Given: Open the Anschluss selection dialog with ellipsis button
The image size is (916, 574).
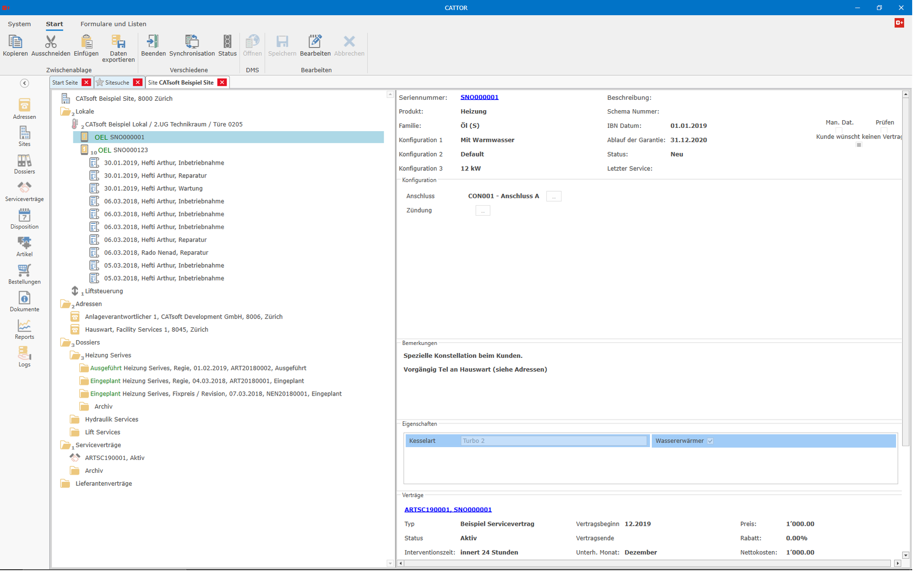Looking at the screenshot, I should point(553,196).
